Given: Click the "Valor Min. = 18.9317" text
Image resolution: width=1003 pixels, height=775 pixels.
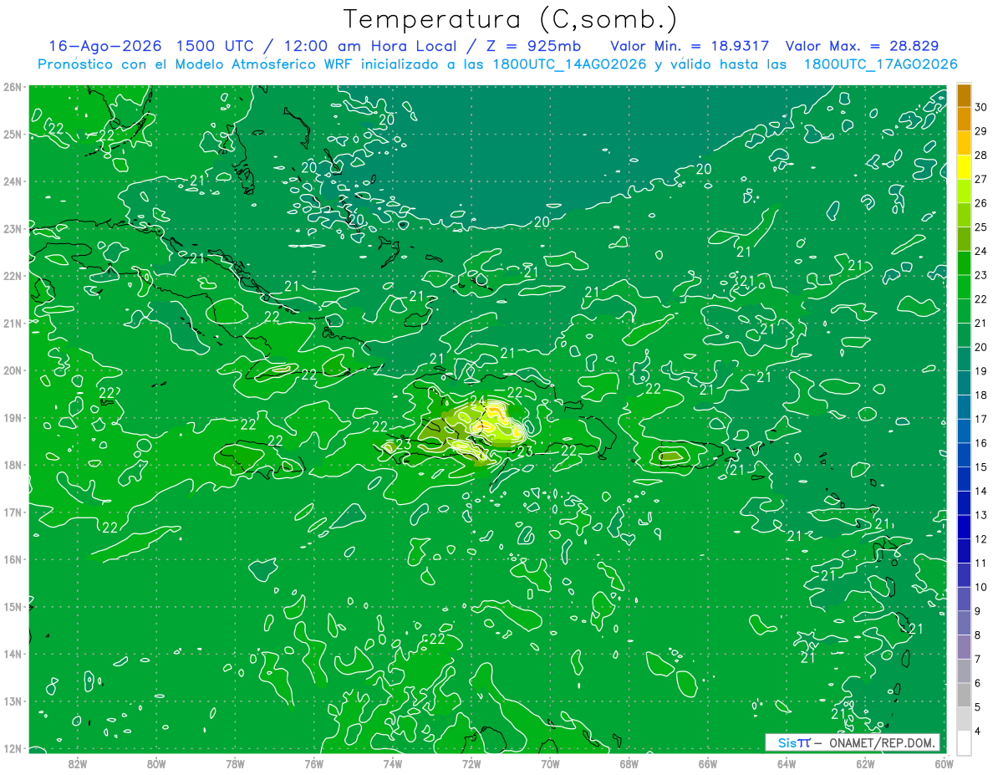Looking at the screenshot, I should (690, 46).
